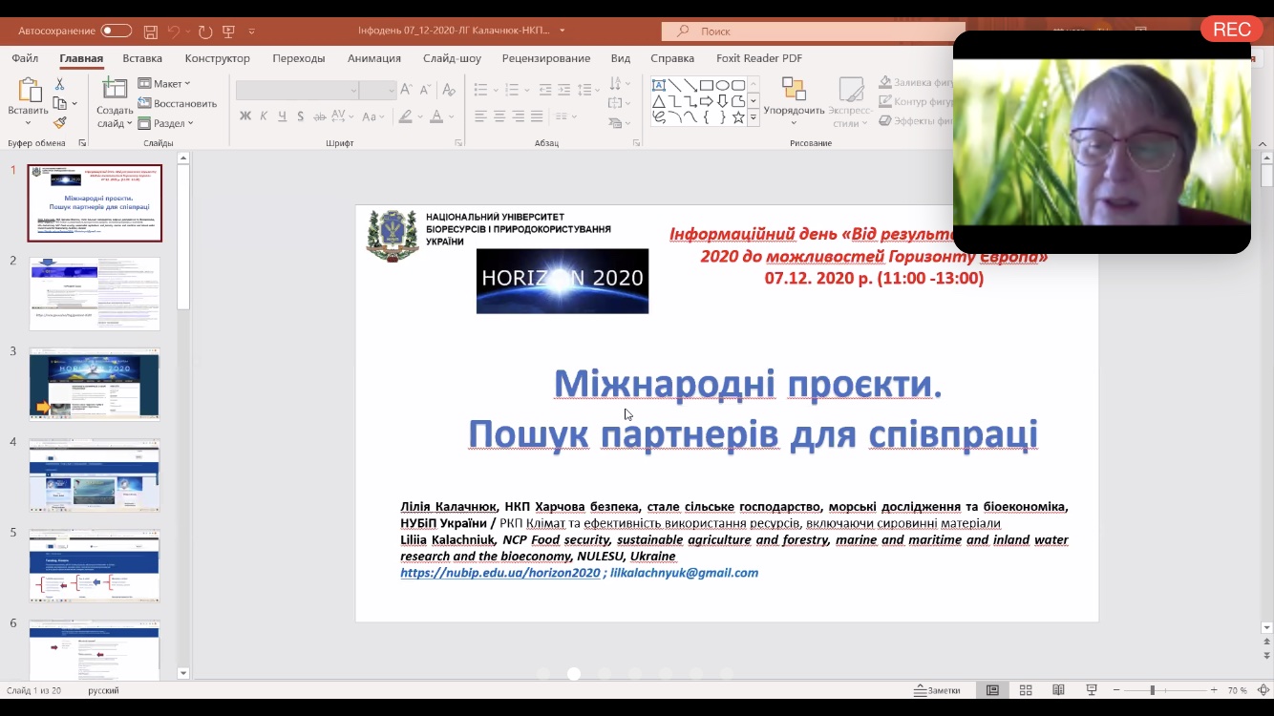The height and width of the screenshot is (716, 1274).
Task: Select the text box shape icon
Action: coord(659,85)
